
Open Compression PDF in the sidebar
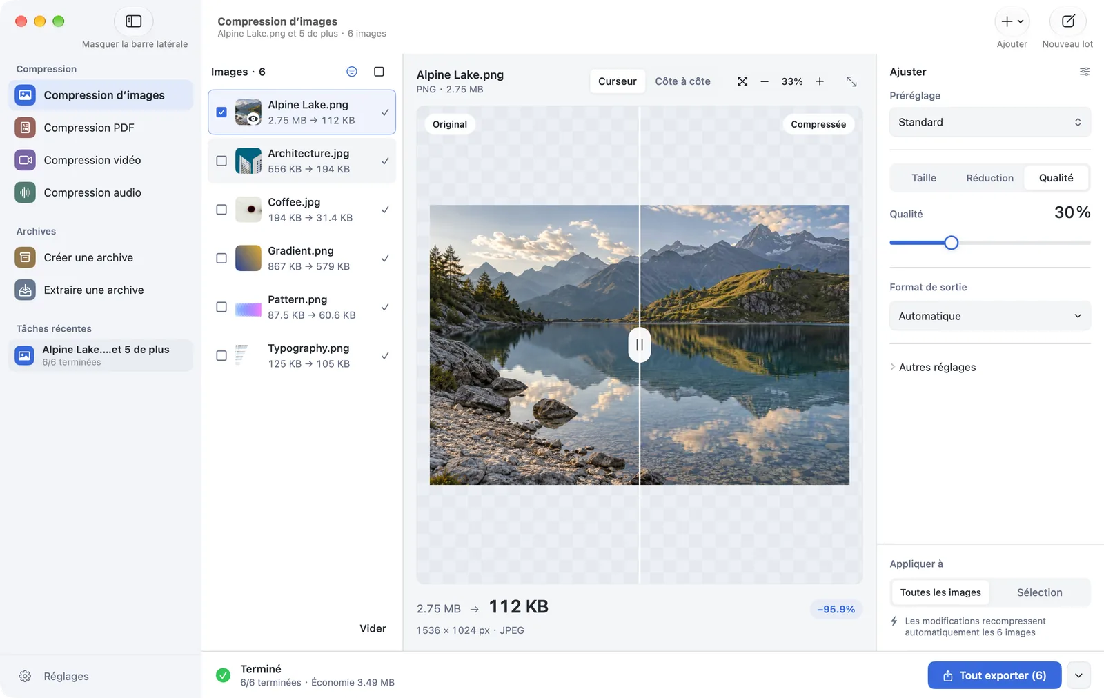101,128
